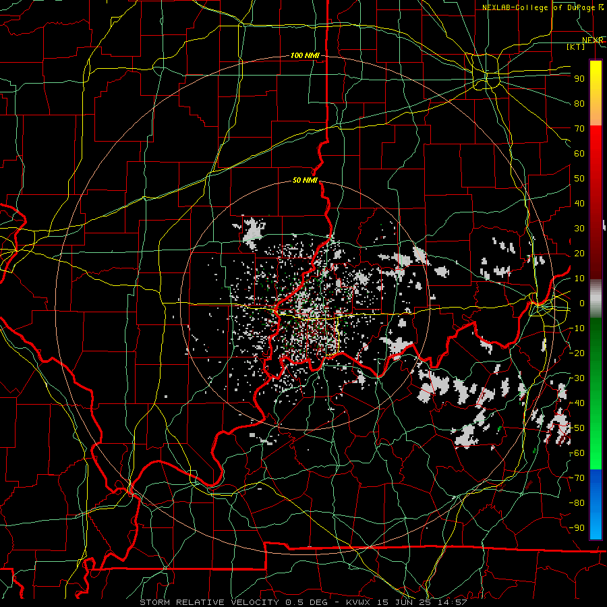This screenshot has width=607, height=607.
Task: Click the 50 NMI range ring label
Action: pos(305,180)
